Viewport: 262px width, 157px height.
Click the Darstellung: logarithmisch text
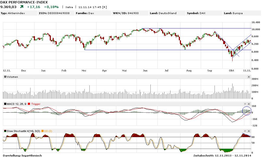(x=22, y=155)
